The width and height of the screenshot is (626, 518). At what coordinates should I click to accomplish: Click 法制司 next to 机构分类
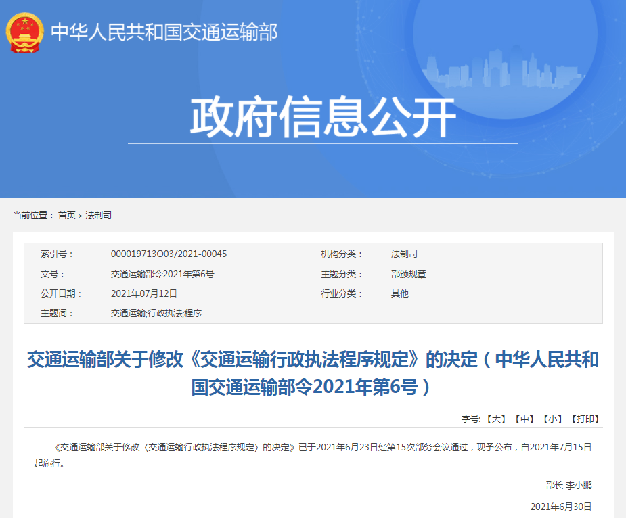pos(404,254)
